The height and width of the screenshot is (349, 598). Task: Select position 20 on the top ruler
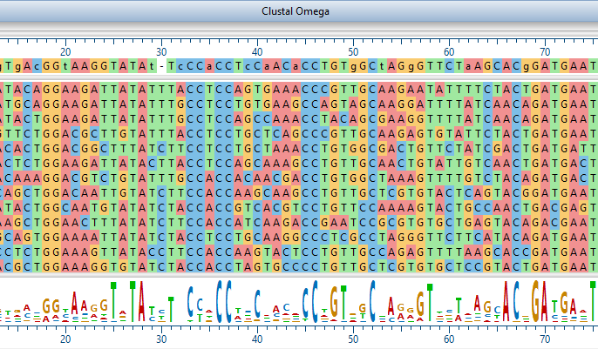[x=65, y=51]
